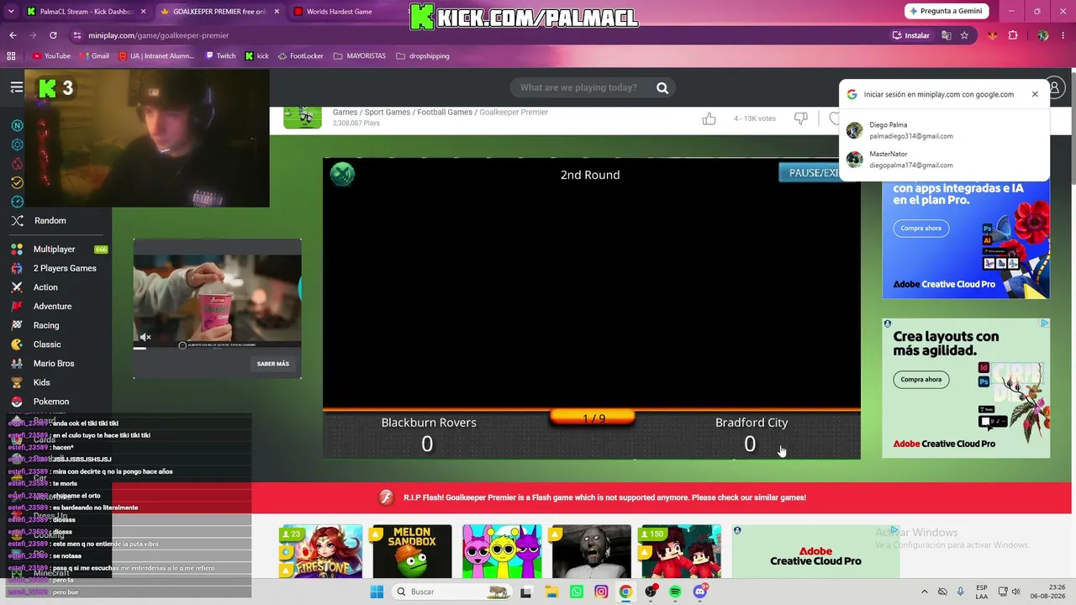Click 'Compra ahora' on the layouts Adobe ad
Image resolution: width=1076 pixels, height=605 pixels.
pos(921,380)
